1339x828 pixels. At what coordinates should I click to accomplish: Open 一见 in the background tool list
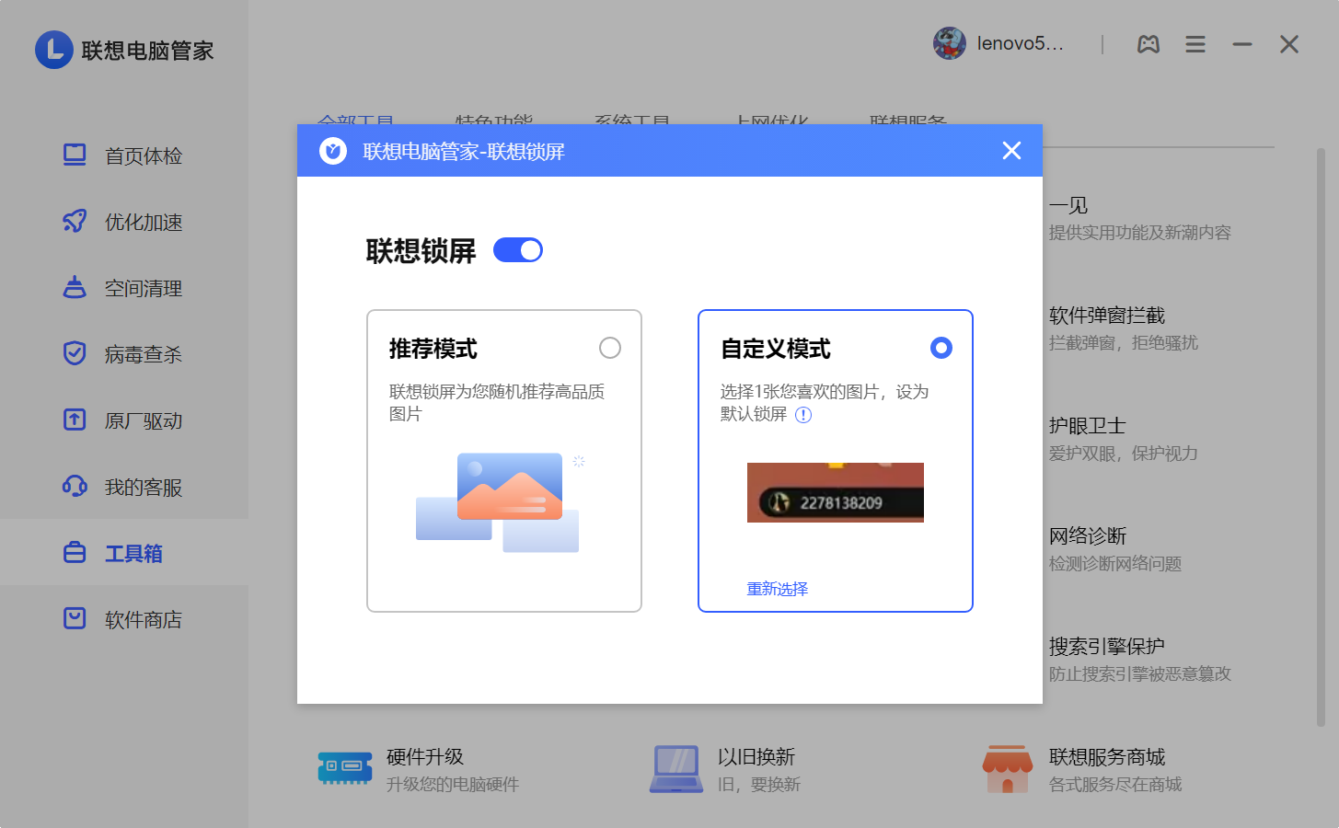coord(1140,218)
